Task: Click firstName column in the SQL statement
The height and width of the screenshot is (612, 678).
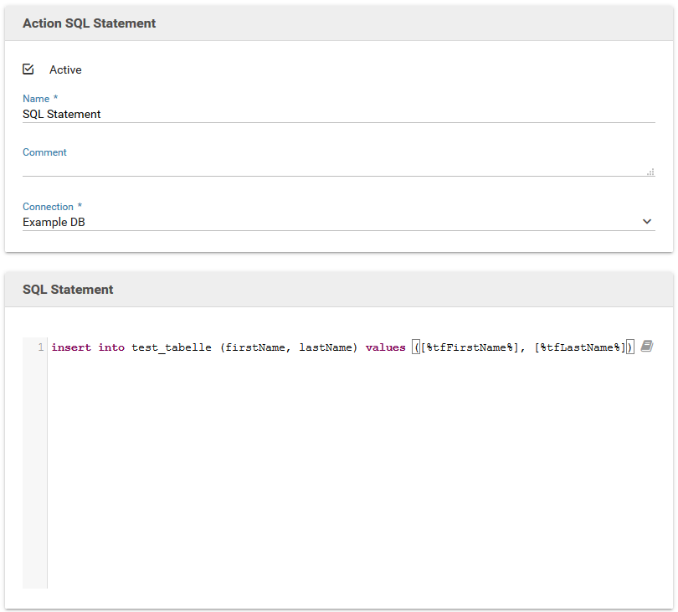Action: point(255,347)
